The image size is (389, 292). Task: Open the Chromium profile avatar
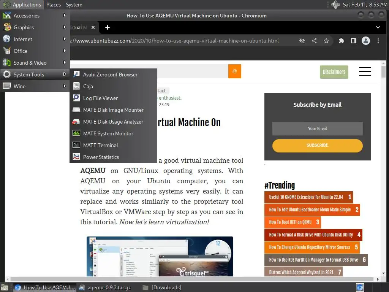[x=366, y=41]
